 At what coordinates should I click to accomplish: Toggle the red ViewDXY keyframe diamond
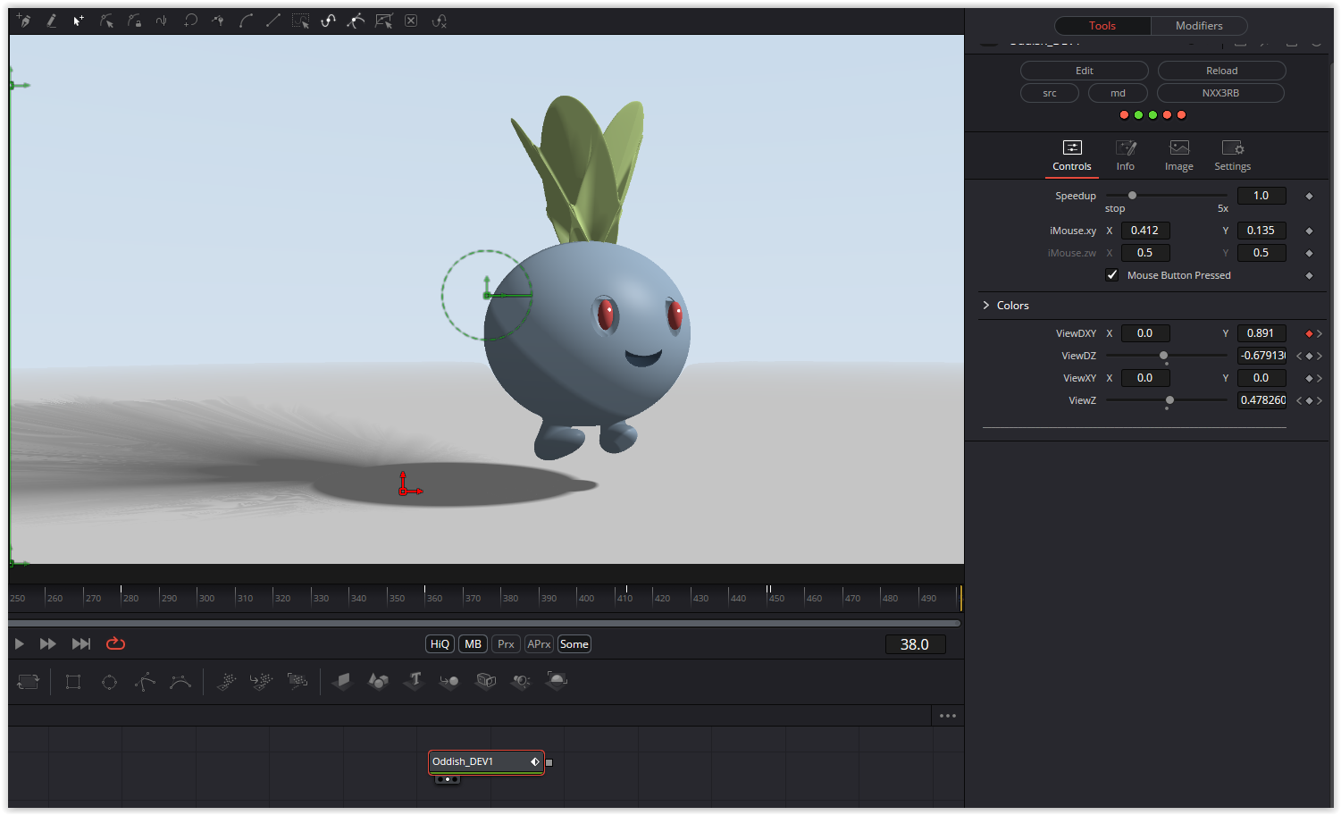pyautogui.click(x=1309, y=333)
